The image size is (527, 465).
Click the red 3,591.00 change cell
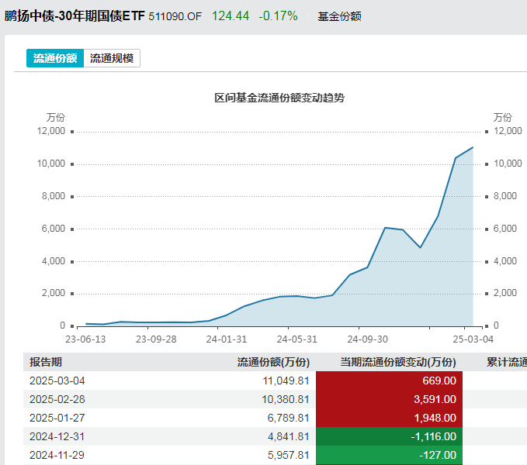click(x=390, y=399)
